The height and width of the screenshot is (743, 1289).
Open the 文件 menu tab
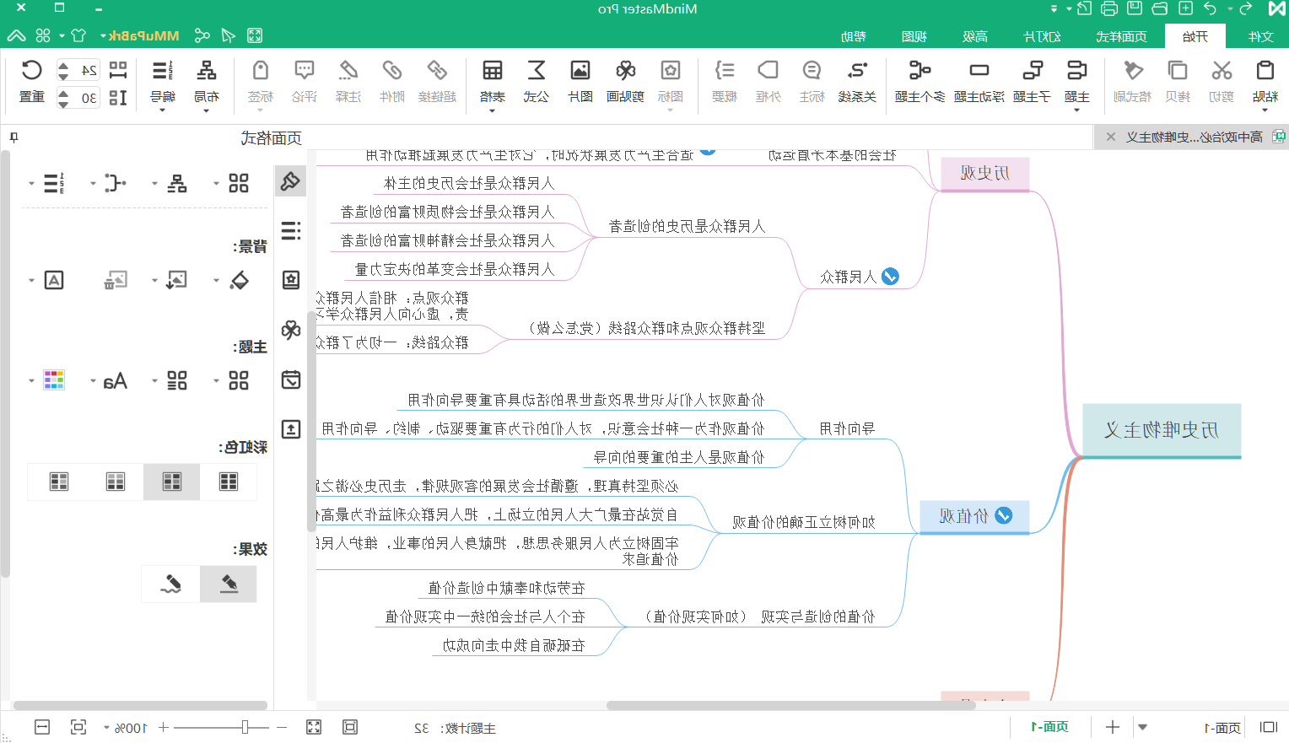pyautogui.click(x=1260, y=36)
